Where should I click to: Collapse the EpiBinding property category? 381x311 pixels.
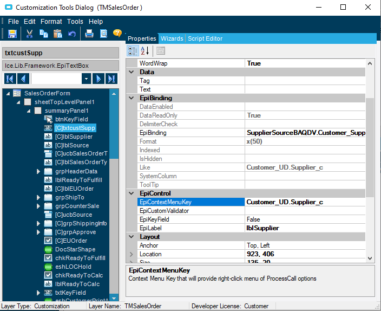[x=132, y=98]
